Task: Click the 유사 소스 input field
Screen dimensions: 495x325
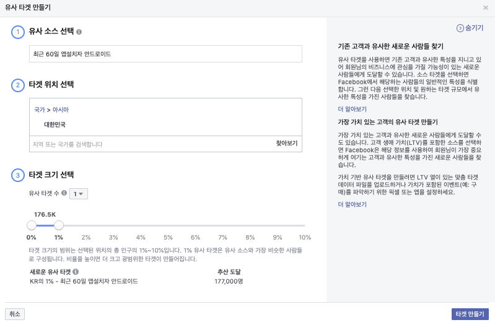Action: coord(165,54)
